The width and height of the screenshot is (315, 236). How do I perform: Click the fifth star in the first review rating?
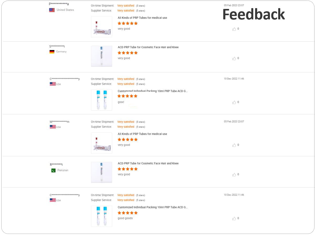click(136, 23)
